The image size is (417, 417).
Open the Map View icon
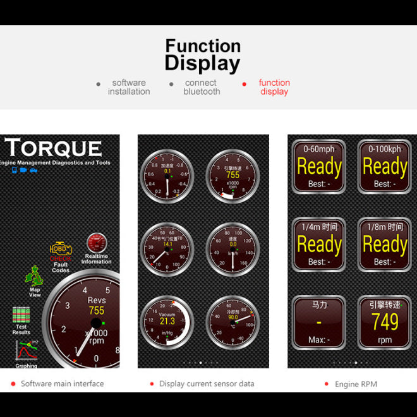point(34,281)
